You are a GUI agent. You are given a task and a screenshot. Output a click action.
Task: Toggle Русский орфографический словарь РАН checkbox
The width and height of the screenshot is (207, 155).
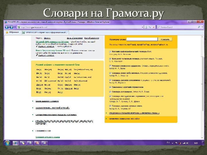click(110, 52)
